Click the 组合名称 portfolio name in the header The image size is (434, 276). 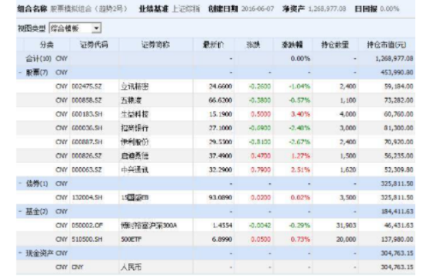coord(88,9)
